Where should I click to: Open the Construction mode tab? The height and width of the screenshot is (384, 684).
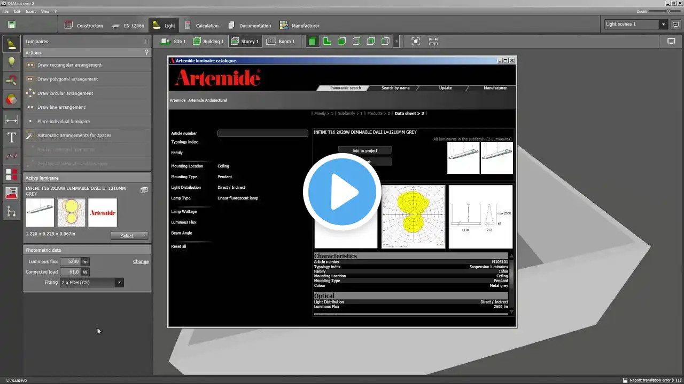[x=83, y=26]
